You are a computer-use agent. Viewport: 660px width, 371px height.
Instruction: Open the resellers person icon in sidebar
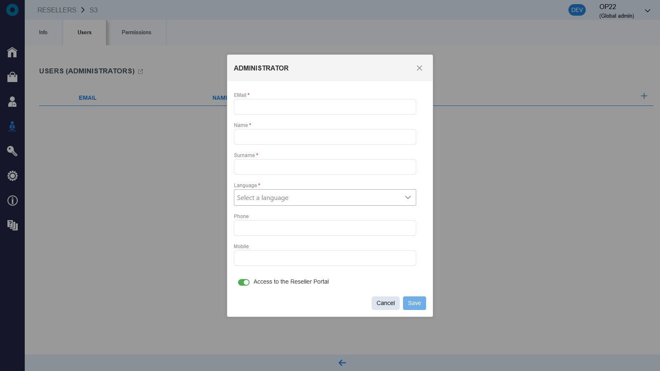pos(12,126)
